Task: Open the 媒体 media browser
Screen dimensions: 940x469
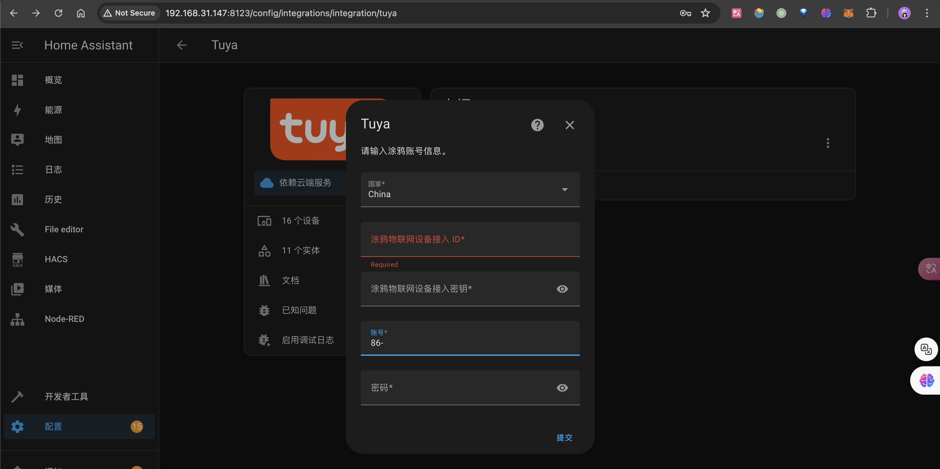Action: click(x=53, y=289)
